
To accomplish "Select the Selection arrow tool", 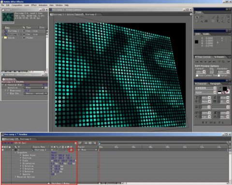I will (x=197, y=17).
